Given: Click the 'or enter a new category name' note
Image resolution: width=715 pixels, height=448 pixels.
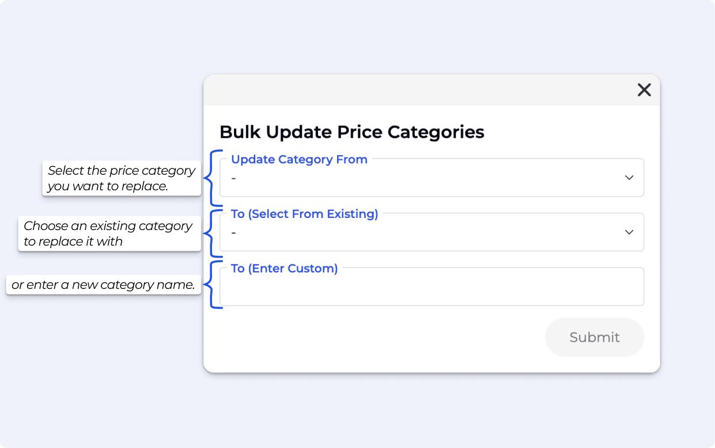Looking at the screenshot, I should [x=104, y=285].
